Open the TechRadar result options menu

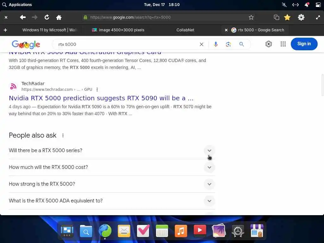(97, 90)
